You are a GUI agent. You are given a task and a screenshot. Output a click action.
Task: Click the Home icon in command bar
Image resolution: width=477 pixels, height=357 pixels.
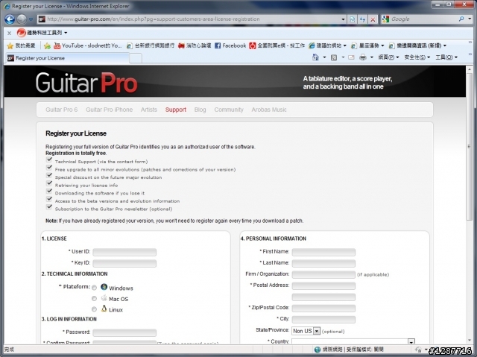tap(315, 57)
